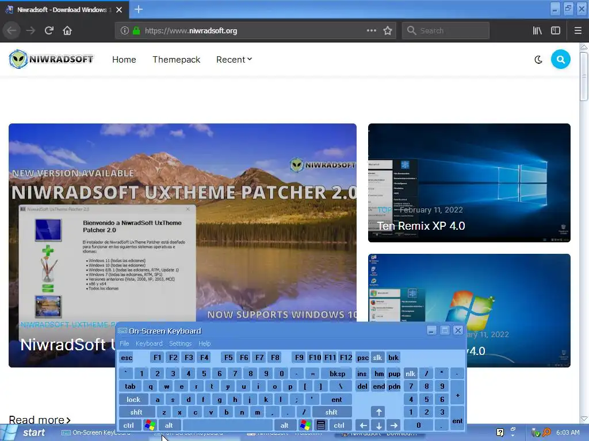Screen dimensions: 589x441
Task: Click the 6:03 AM clock in tray
Action: 568,432
